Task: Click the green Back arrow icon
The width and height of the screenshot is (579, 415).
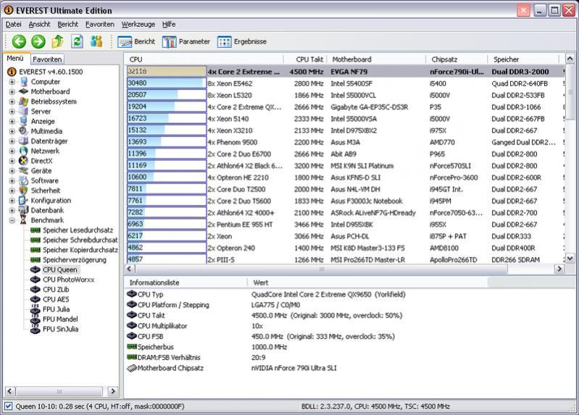Action: (19, 41)
